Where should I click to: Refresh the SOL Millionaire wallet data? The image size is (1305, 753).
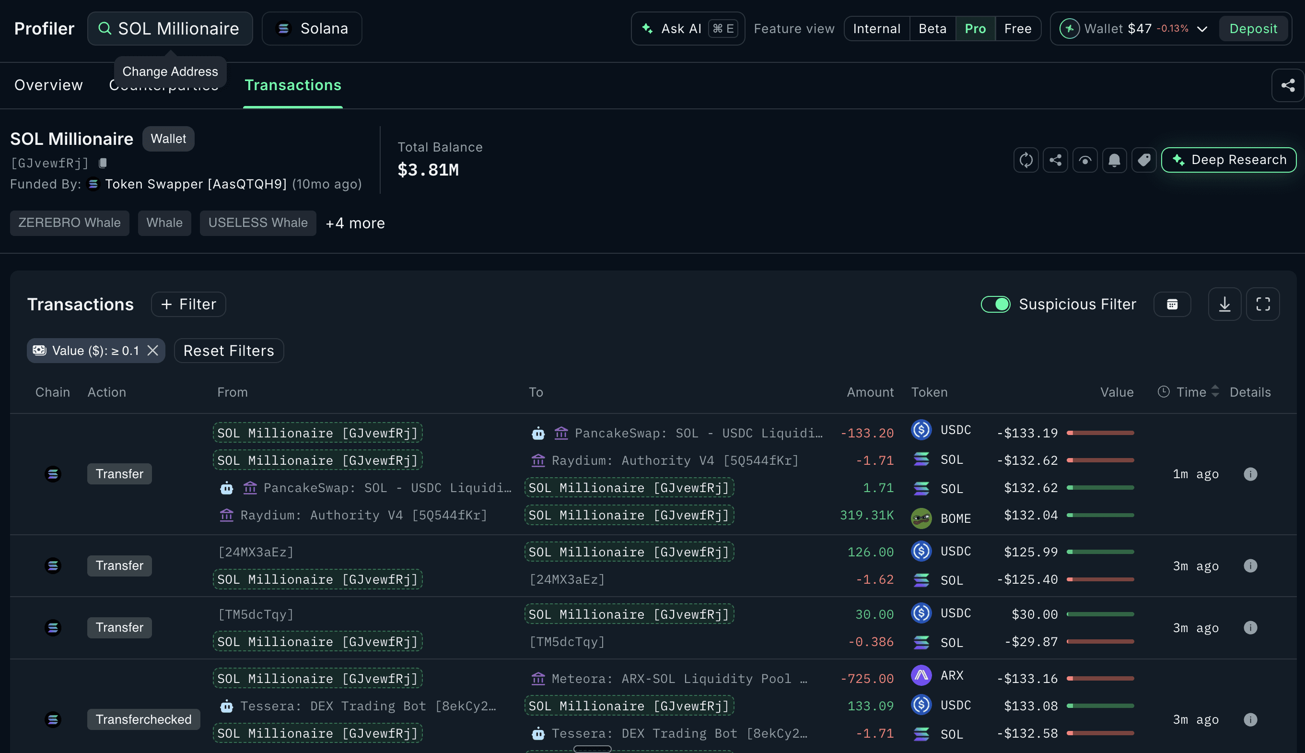(1026, 160)
